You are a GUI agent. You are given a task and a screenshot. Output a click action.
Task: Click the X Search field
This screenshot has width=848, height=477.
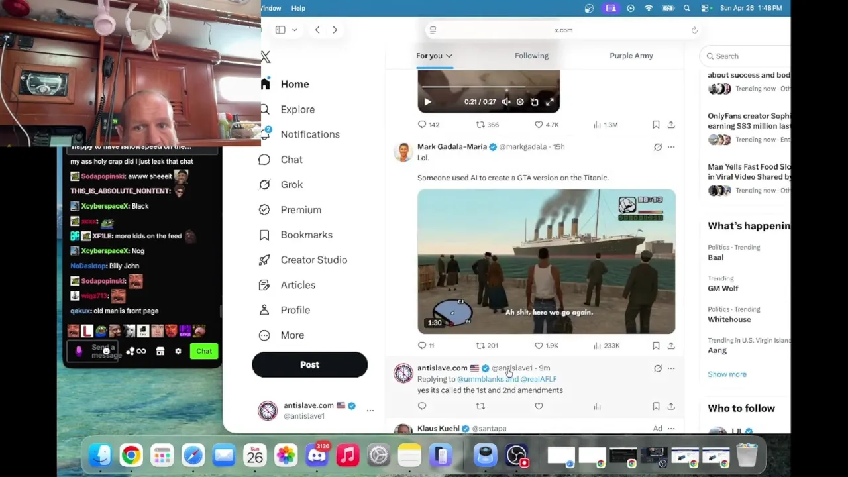click(x=746, y=56)
